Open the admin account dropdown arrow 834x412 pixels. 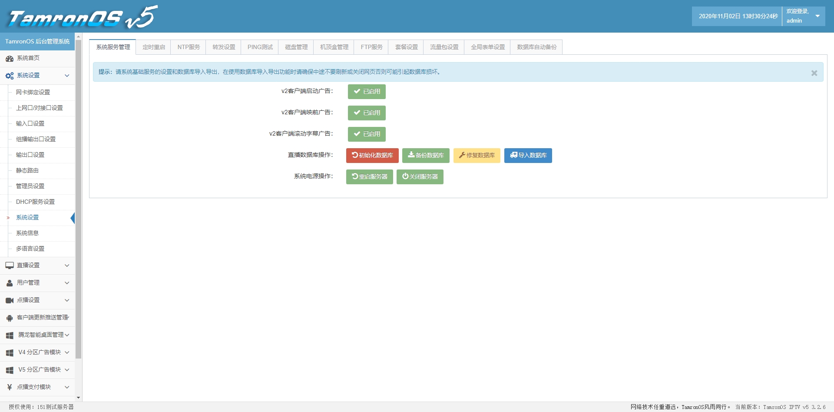817,16
